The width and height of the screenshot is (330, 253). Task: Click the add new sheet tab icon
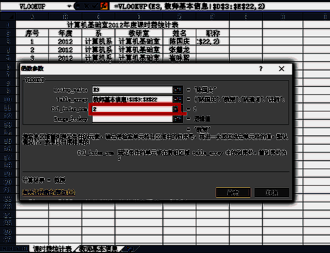point(130,249)
